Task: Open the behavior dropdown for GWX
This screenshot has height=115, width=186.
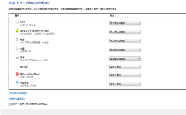Action: pos(125,23)
